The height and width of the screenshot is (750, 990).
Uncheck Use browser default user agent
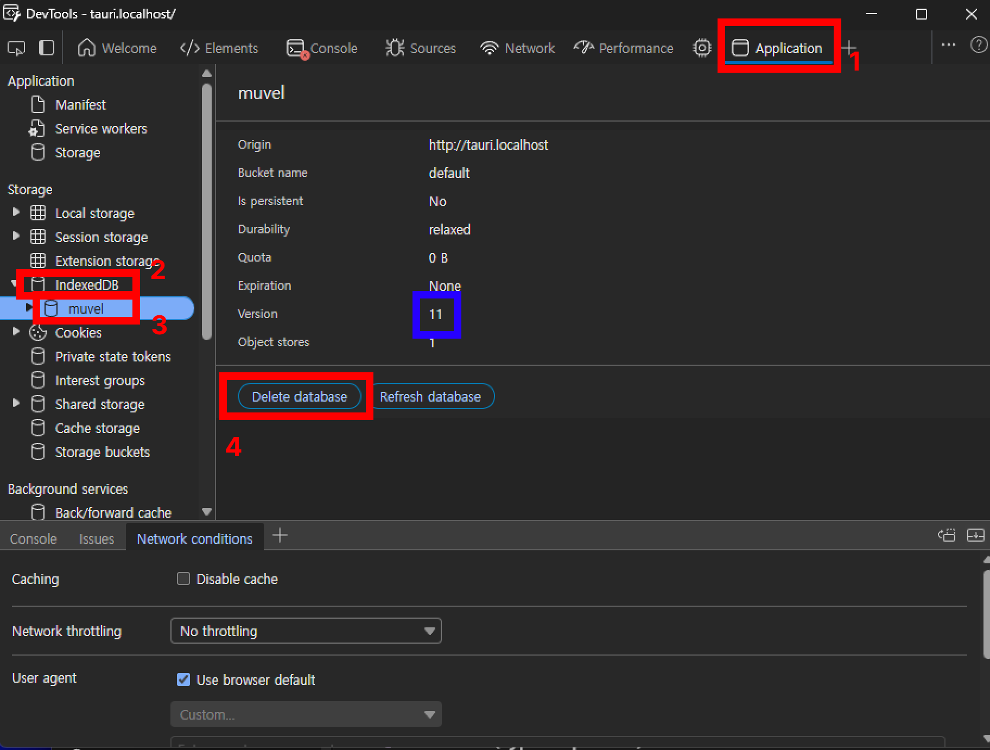click(x=183, y=679)
